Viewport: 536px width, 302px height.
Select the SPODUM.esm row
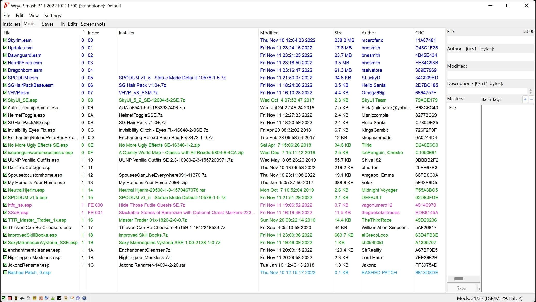point(223,78)
